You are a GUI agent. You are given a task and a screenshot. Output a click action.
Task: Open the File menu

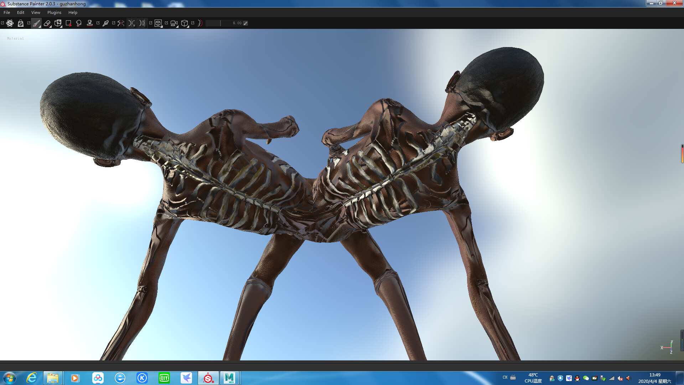7,12
